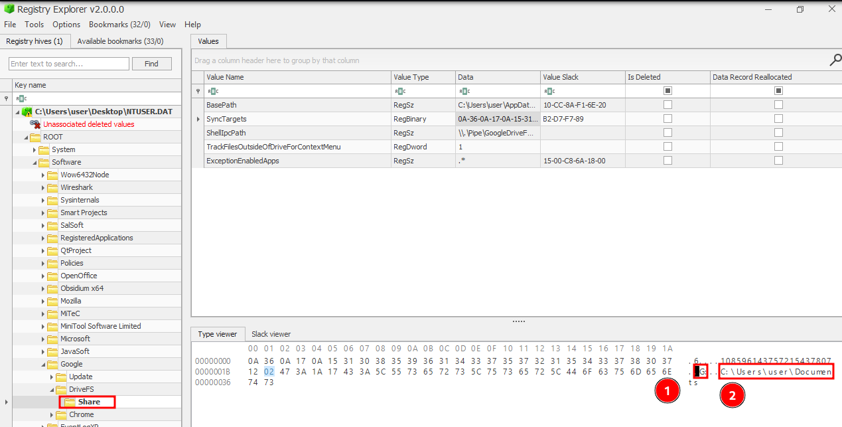
Task: Open the Bookmarks (32/0) menu
Action: click(119, 25)
